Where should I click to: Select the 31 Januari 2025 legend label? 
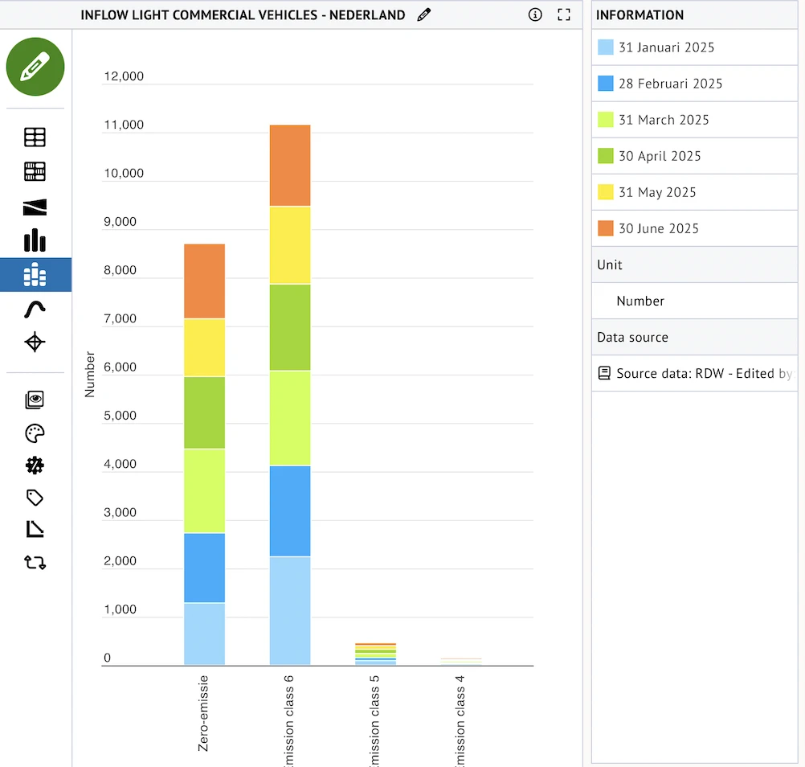coord(666,47)
